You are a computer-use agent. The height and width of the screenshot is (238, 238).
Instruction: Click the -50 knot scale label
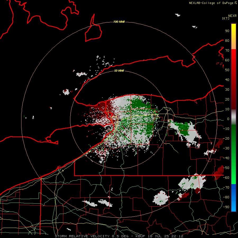click(x=226, y=168)
